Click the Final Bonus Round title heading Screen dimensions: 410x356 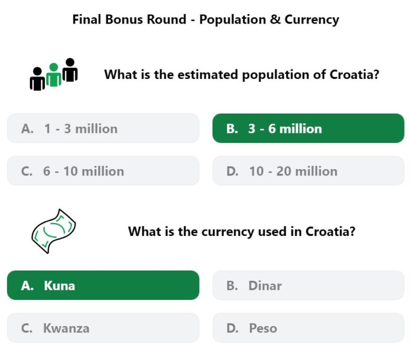pos(206,20)
